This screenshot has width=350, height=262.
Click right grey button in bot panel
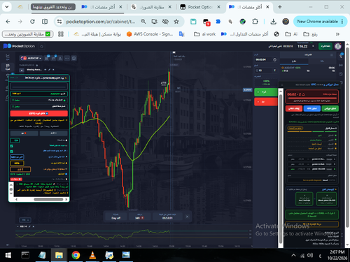click(x=54, y=133)
